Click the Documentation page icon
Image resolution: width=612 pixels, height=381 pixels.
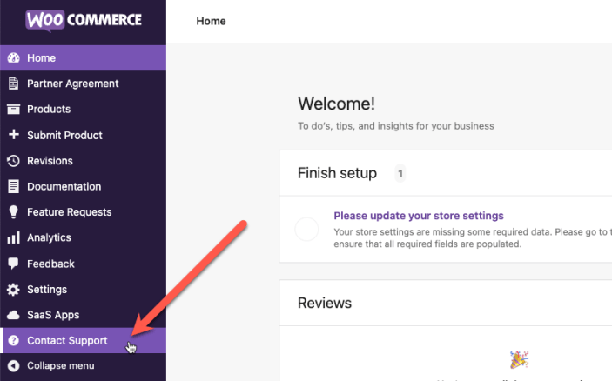(14, 186)
